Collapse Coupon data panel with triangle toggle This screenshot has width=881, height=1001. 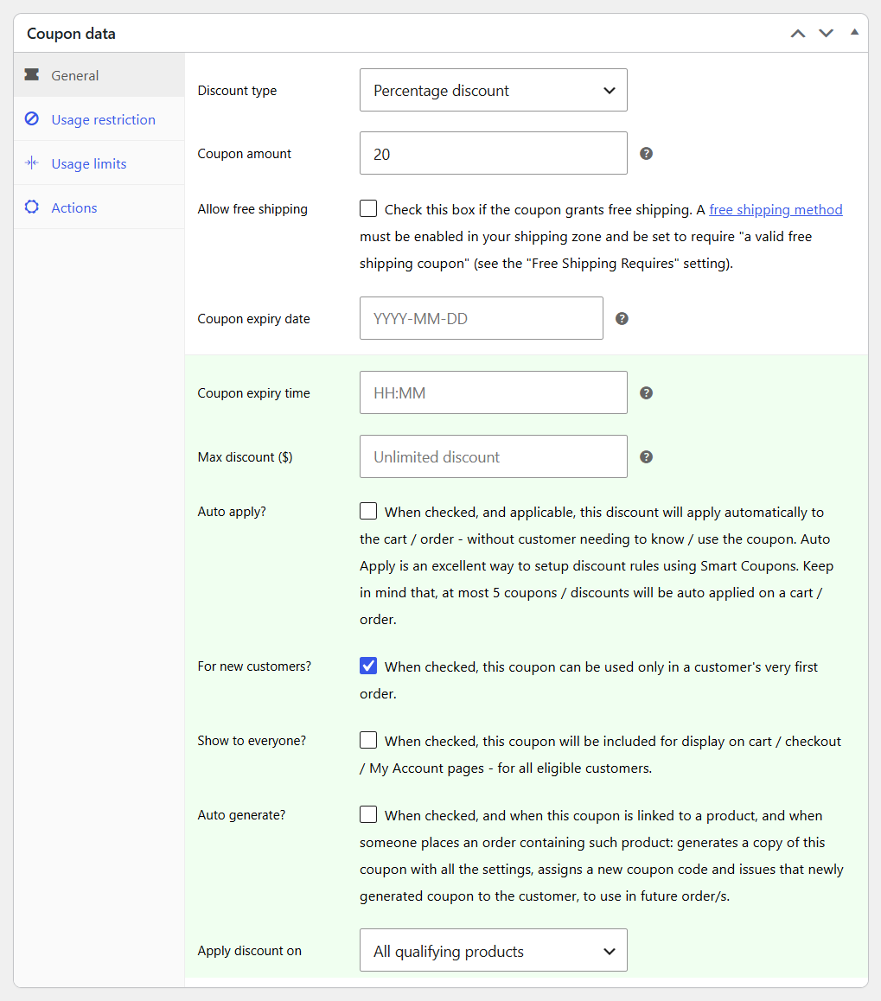[854, 32]
